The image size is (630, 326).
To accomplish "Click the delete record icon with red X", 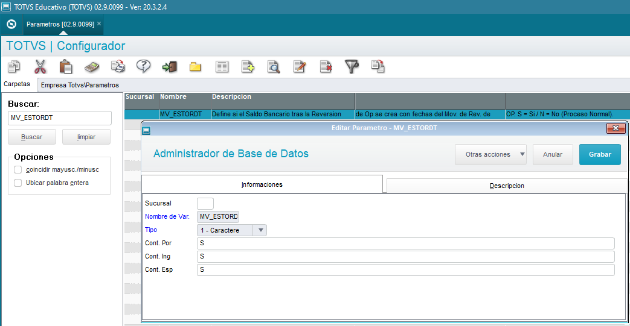I will pyautogui.click(x=326, y=66).
